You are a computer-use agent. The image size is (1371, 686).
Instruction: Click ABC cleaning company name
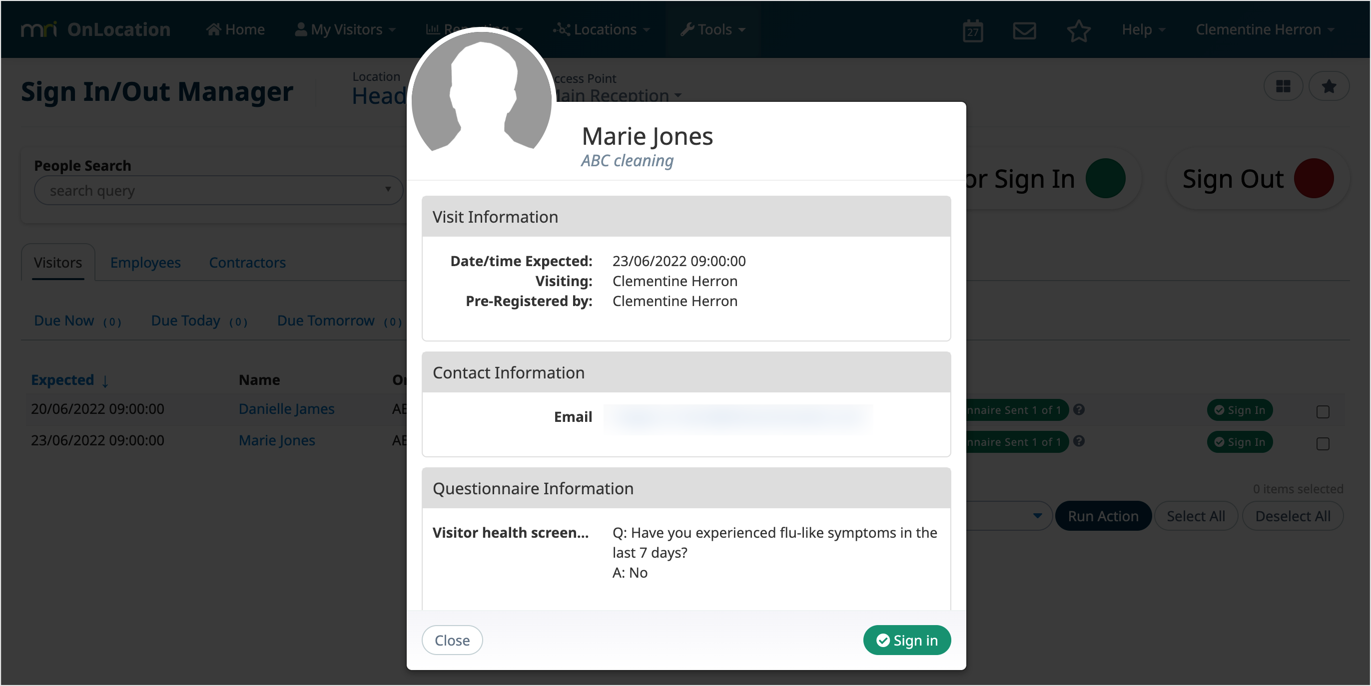coord(627,160)
